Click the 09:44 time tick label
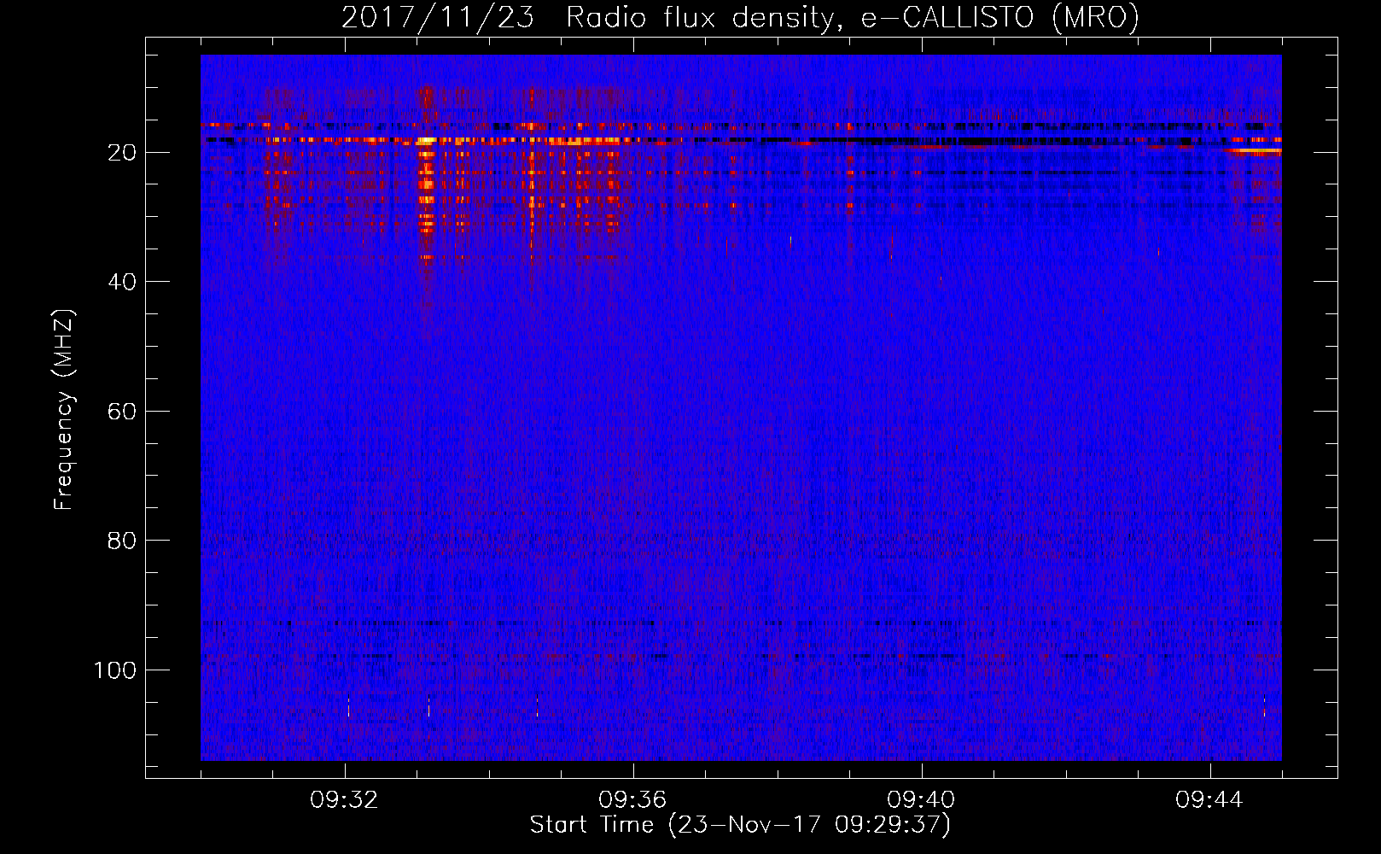The image size is (1381, 854). 1209,800
